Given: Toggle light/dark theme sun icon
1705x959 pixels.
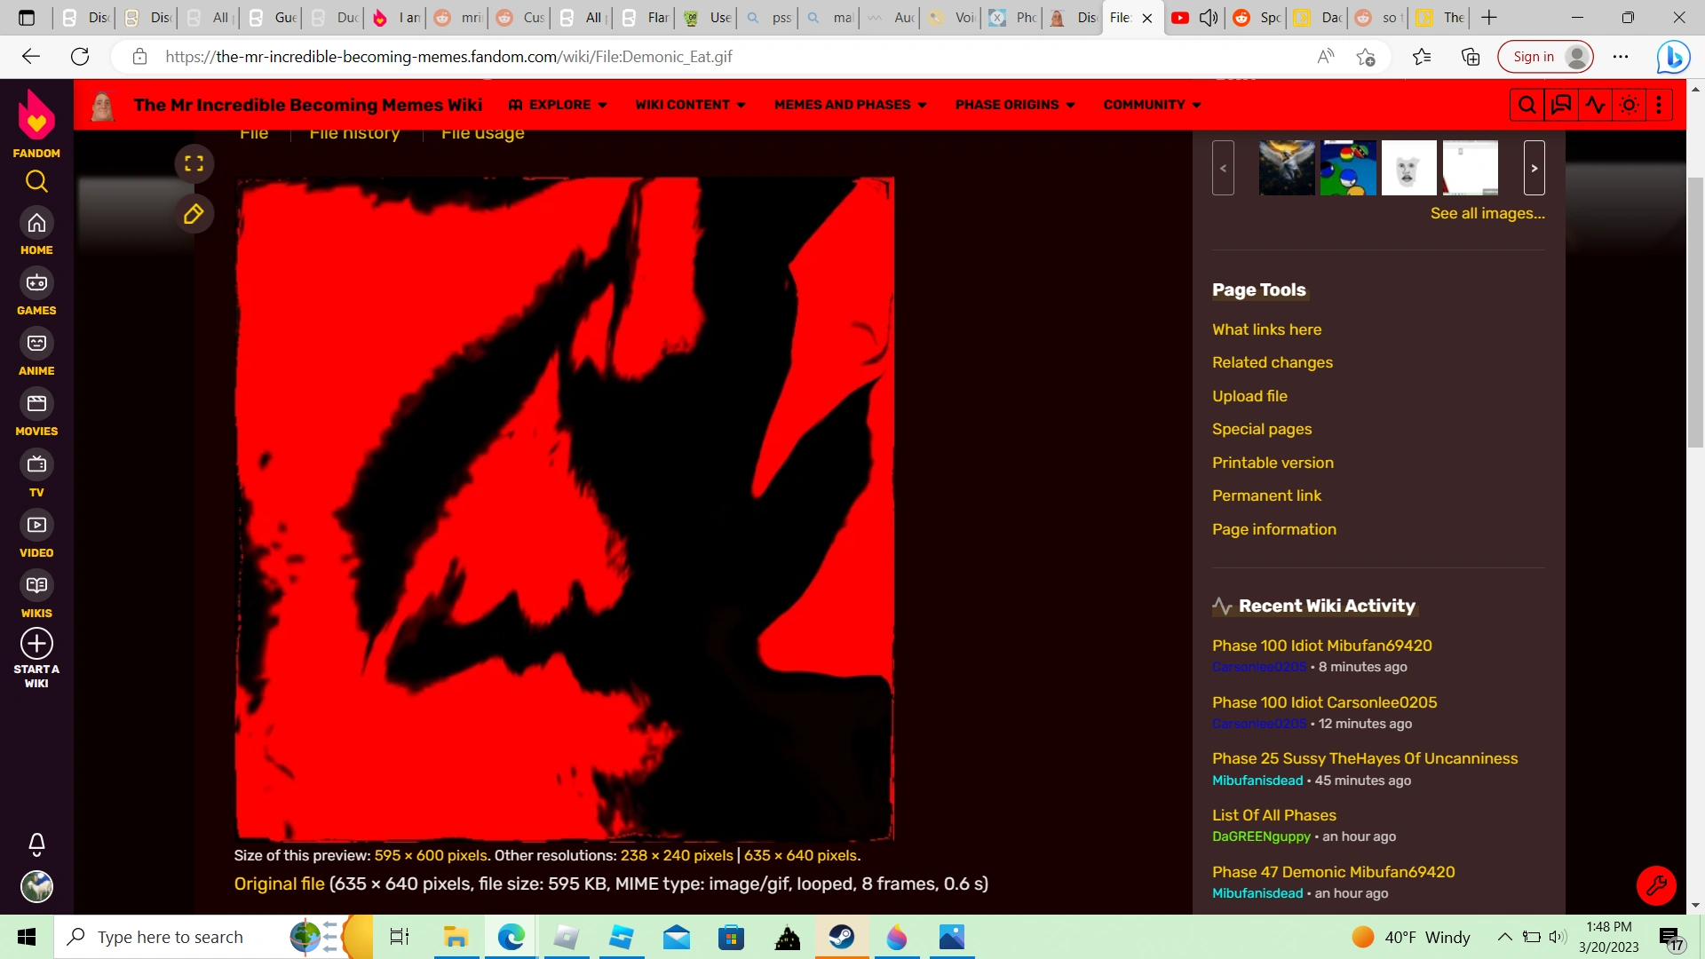Looking at the screenshot, I should click(1629, 105).
